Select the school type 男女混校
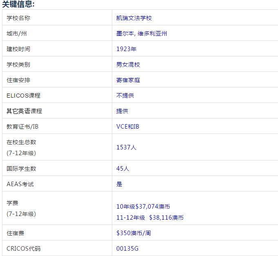This screenshot has width=278, height=256. (128, 65)
